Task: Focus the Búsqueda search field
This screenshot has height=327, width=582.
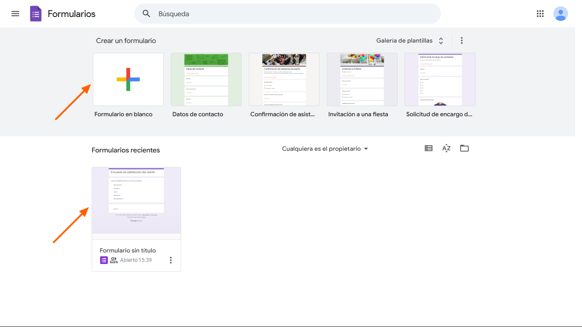Action: click(x=288, y=14)
